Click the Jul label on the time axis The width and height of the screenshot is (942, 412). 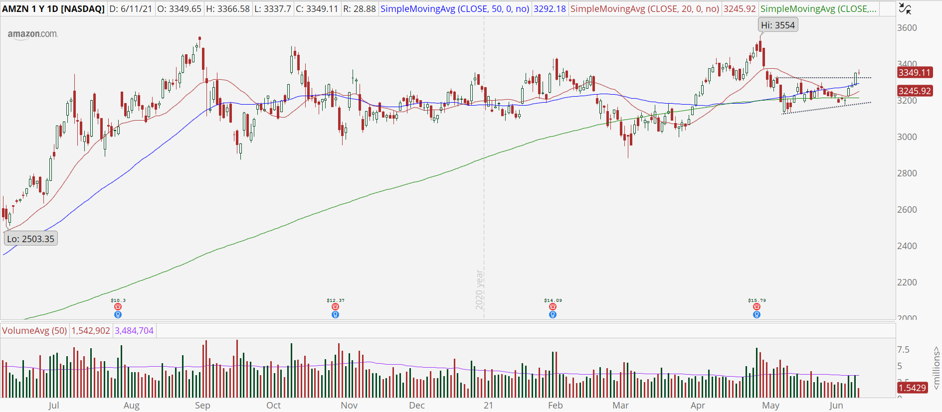click(x=54, y=406)
